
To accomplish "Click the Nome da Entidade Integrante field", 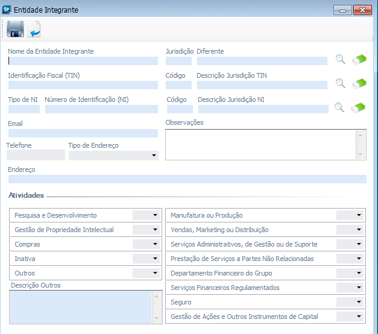I will [x=83, y=60].
